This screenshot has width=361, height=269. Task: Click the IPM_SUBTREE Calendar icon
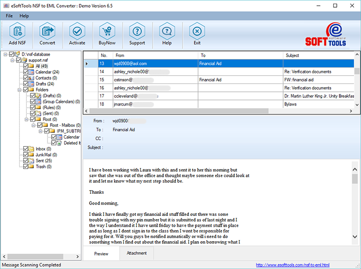59,137
